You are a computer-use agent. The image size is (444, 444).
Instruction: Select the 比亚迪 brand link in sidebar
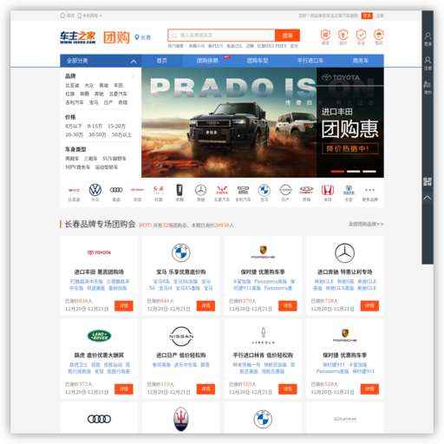[x=72, y=85]
